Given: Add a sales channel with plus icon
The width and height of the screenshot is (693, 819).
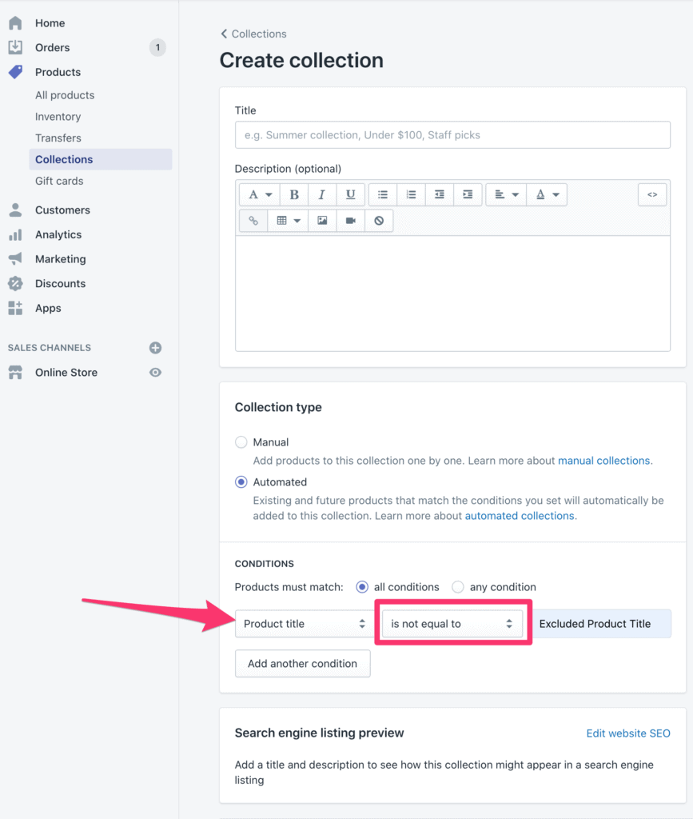Looking at the screenshot, I should pyautogui.click(x=156, y=348).
